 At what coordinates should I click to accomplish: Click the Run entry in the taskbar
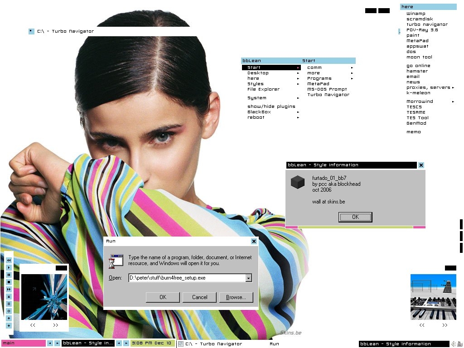tap(274, 344)
